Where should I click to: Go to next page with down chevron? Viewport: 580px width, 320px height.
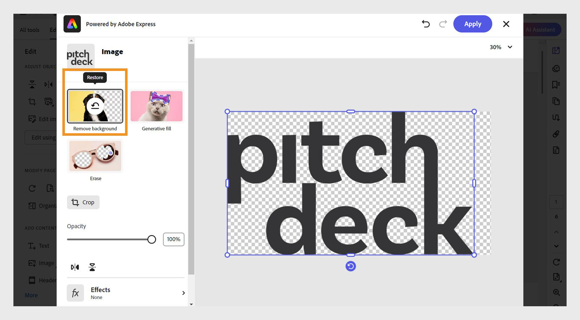tap(556, 246)
